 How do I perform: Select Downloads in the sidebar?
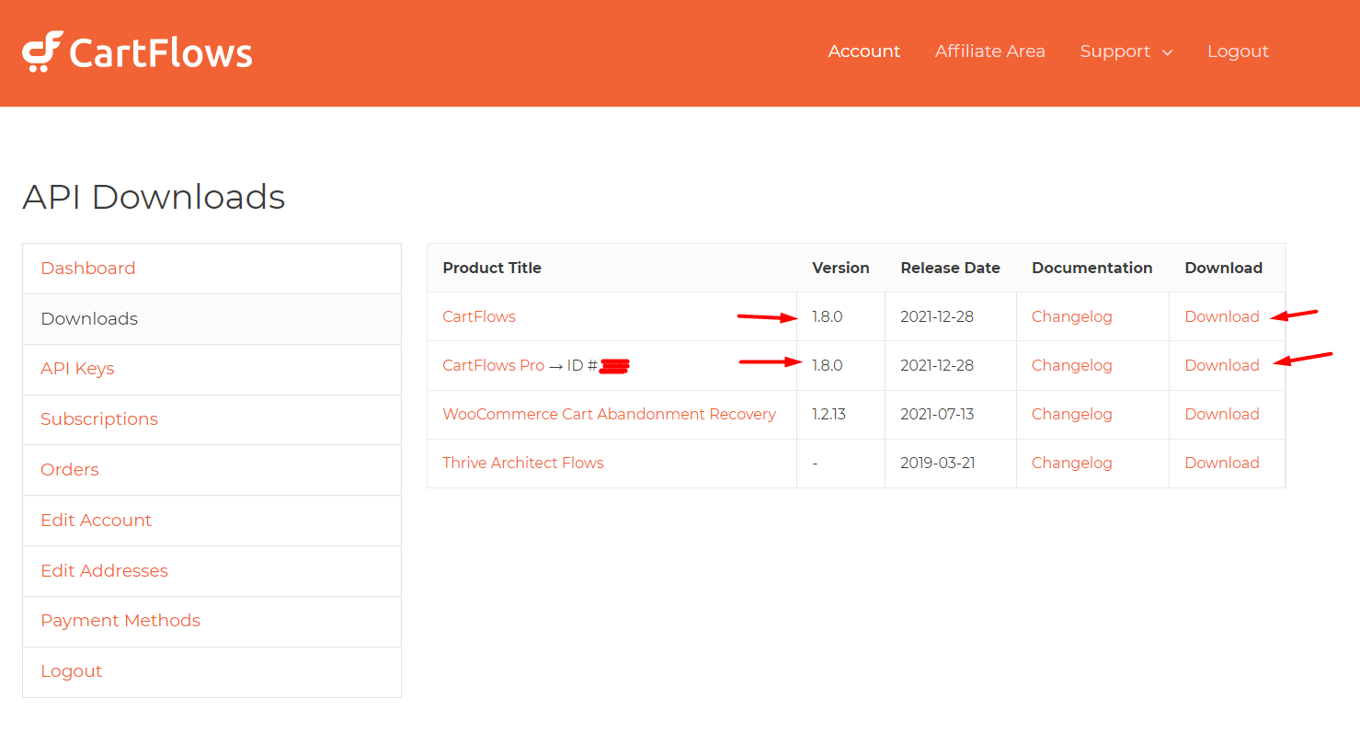89,319
